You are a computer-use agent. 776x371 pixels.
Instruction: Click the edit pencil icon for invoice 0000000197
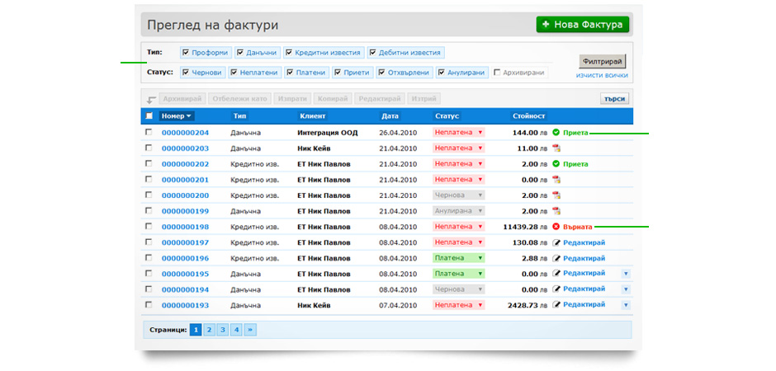(x=556, y=242)
